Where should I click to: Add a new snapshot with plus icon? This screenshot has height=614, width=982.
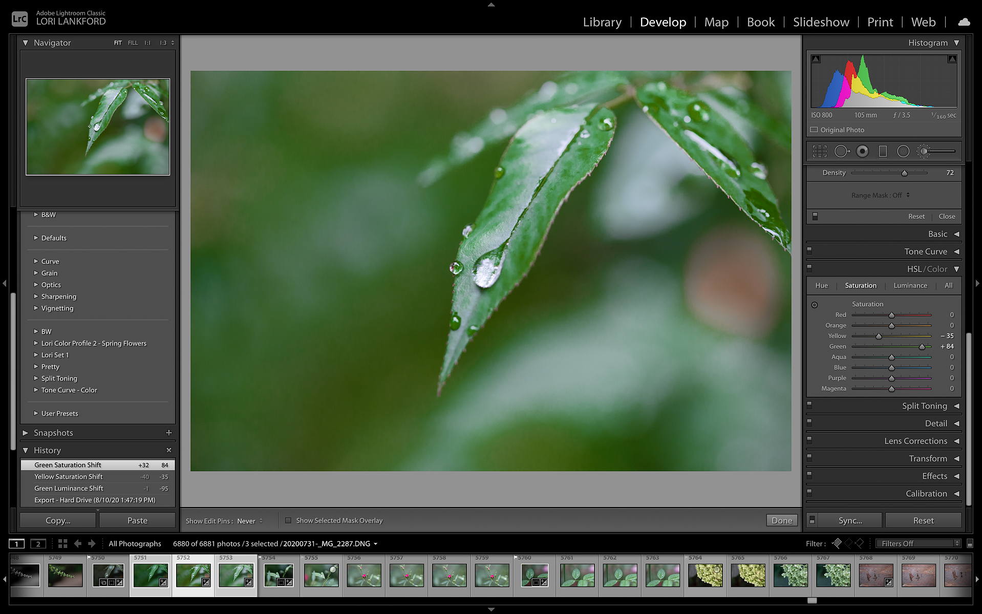click(169, 433)
